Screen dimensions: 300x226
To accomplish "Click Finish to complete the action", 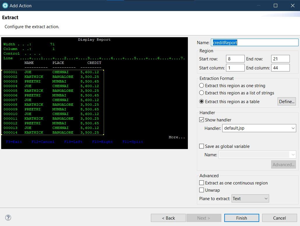I will [x=242, y=218].
